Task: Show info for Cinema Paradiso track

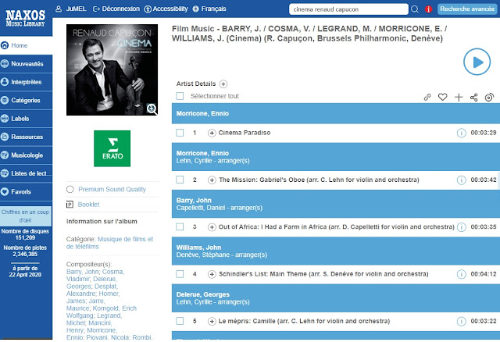Action: [x=461, y=133]
